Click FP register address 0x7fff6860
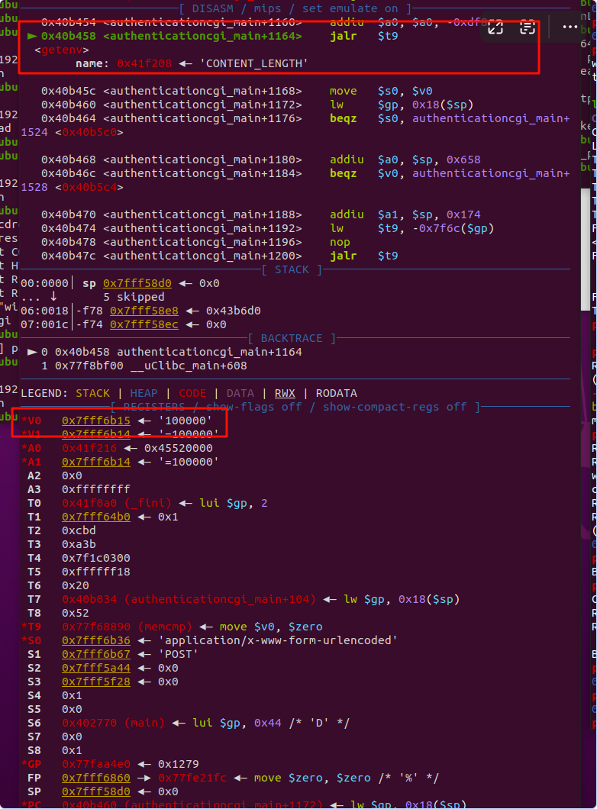Viewport: 597px width, 809px height. coord(96,778)
